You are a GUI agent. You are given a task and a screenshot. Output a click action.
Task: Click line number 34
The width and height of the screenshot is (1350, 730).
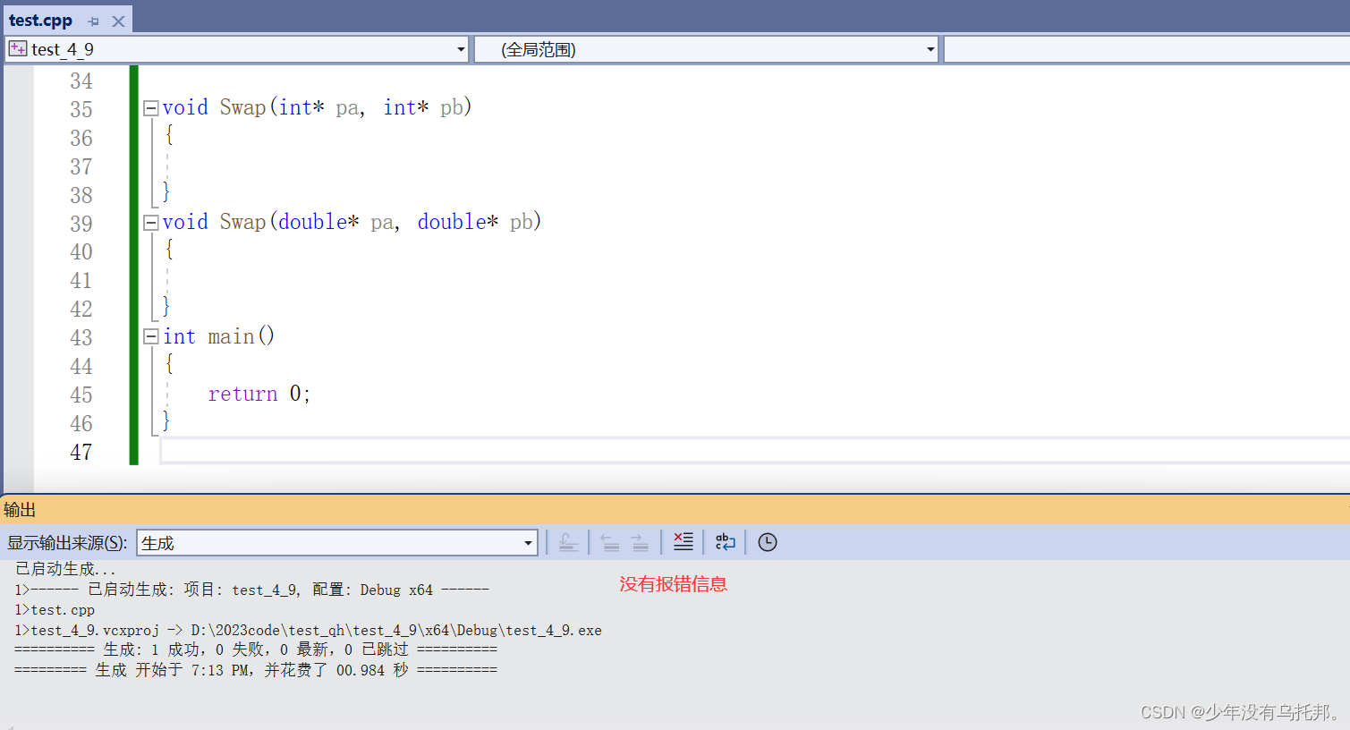pyautogui.click(x=81, y=81)
